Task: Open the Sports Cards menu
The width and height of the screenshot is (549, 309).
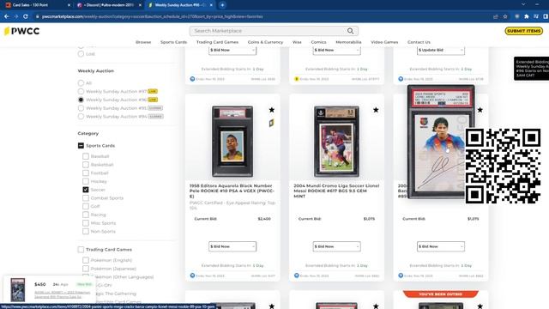Action: 173,42
